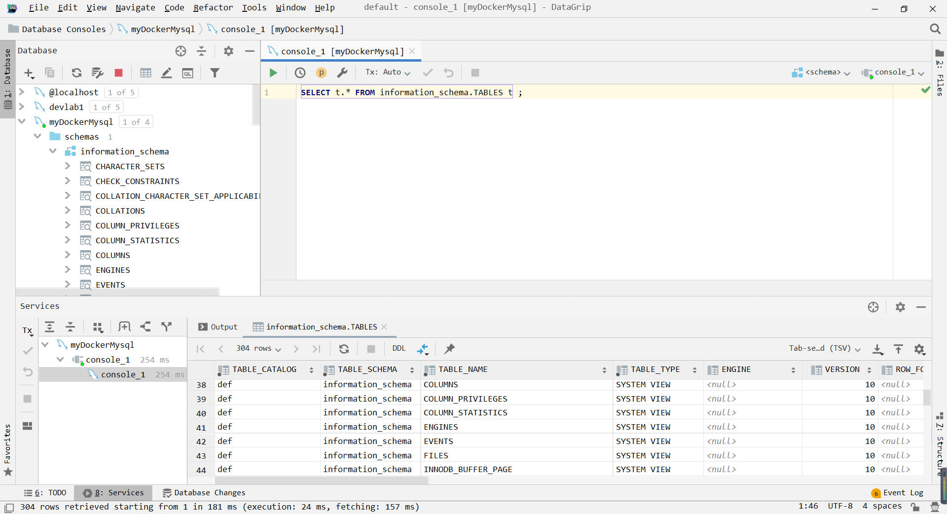Viewport: 947px width, 514px height.
Task: Select the INNODB_BUFFER_PAGE cell in row 44
Action: click(516, 470)
